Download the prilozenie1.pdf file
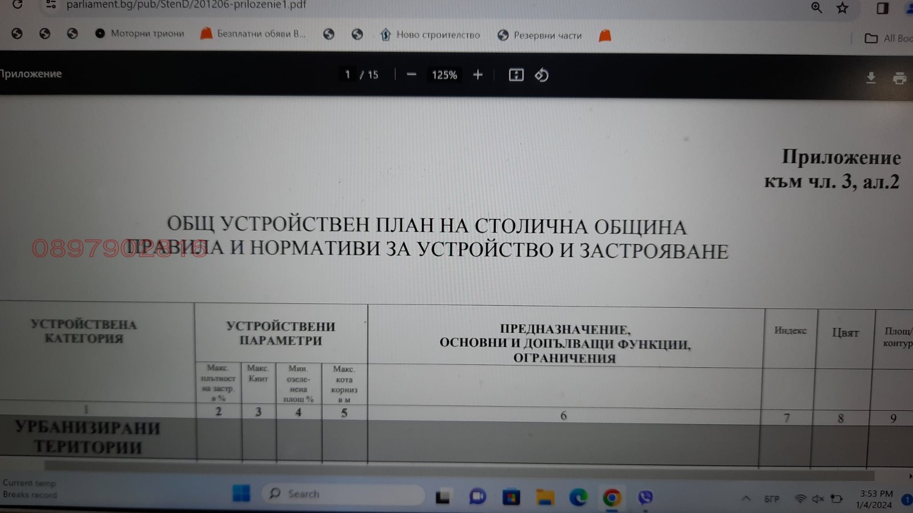Image resolution: width=913 pixels, height=513 pixels. pos(871,78)
